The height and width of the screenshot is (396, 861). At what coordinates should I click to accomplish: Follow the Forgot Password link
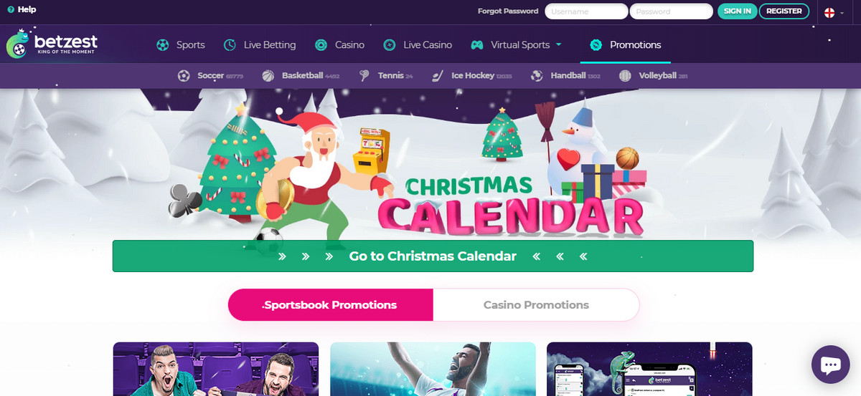tap(508, 11)
